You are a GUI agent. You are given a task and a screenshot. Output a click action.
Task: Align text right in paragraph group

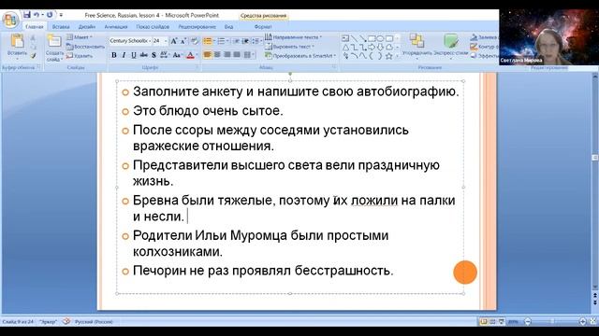227,55
